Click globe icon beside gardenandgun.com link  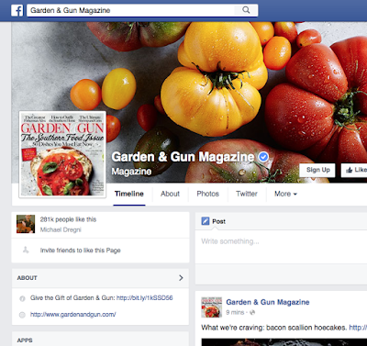22,315
